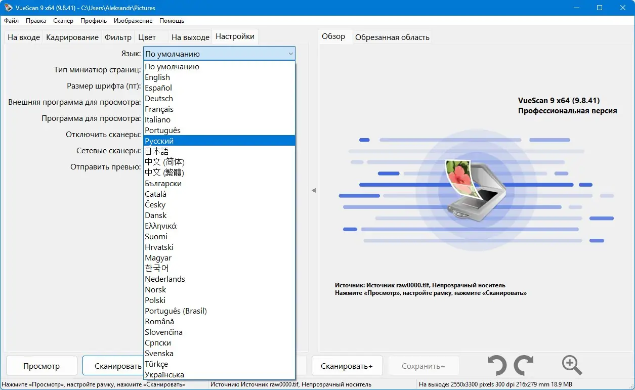Screen dimensions: 635x390
Task: Choose Српски in language list
Action: click(219, 342)
